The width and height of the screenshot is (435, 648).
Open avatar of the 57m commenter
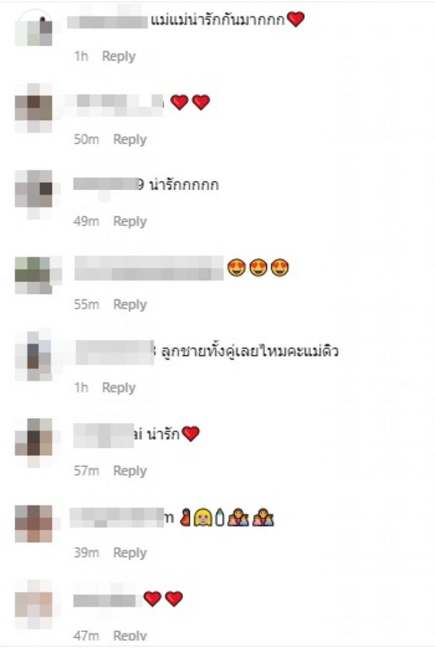(x=34, y=441)
